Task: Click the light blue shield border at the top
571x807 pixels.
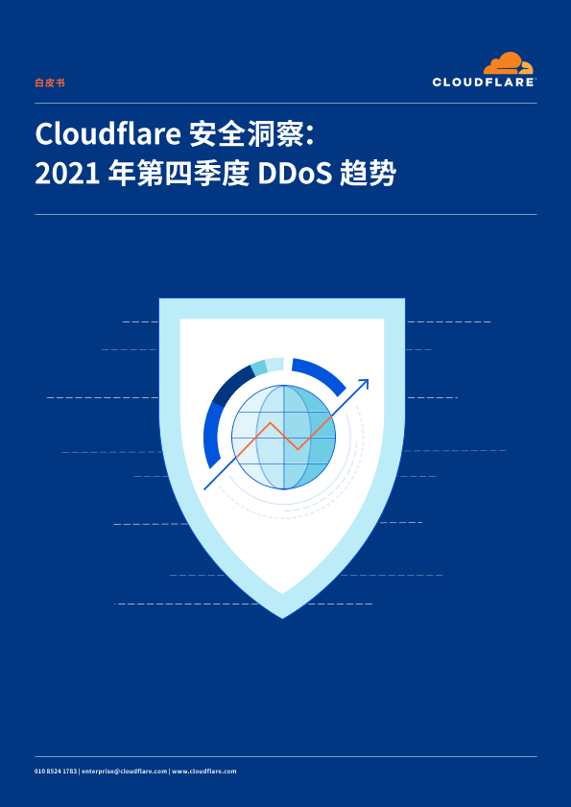Action: coord(281,308)
